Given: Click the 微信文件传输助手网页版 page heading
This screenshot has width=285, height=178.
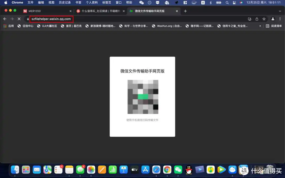Looking at the screenshot, I should (x=142, y=71).
